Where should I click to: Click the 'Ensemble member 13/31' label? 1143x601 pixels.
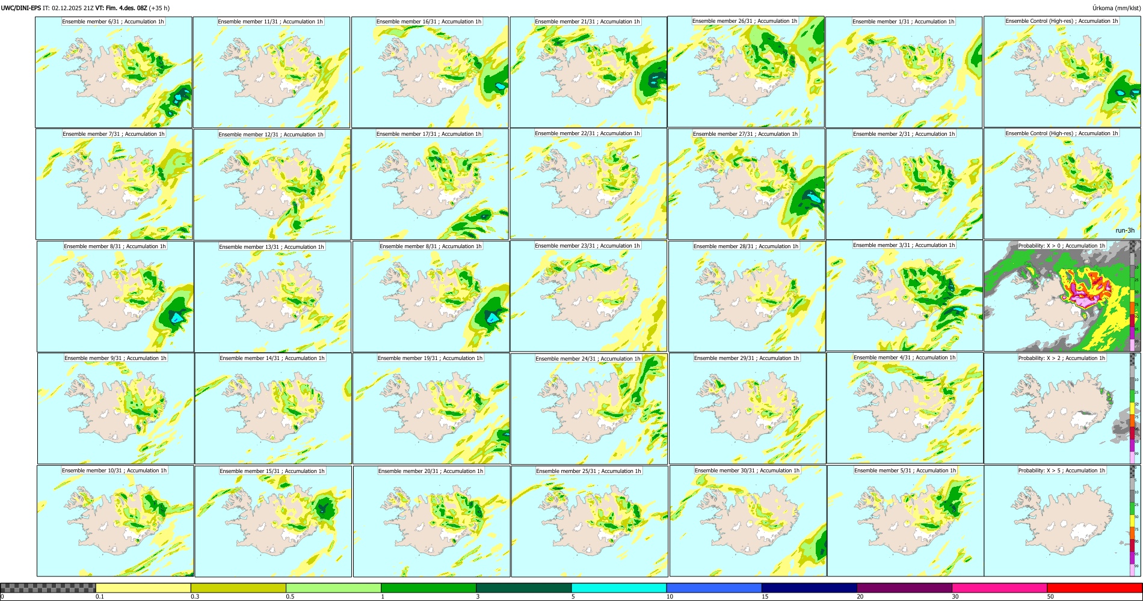(x=271, y=247)
